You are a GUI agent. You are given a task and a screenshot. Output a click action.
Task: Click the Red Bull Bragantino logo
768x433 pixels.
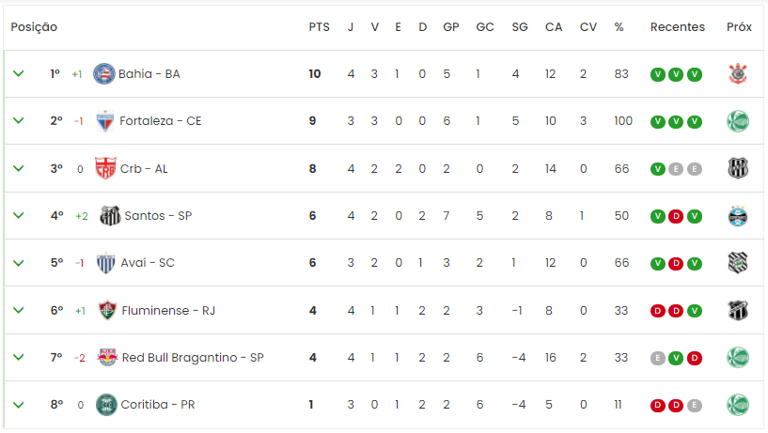107,358
